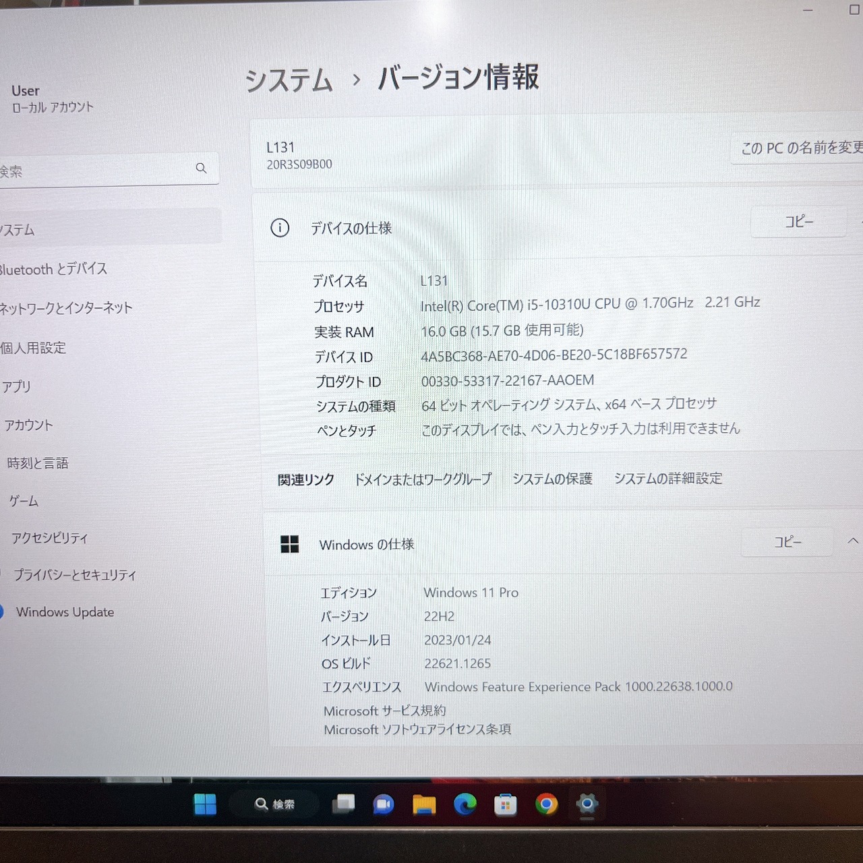Click the taskbar search box
Viewport: 863px width, 863px height.
coord(274,804)
